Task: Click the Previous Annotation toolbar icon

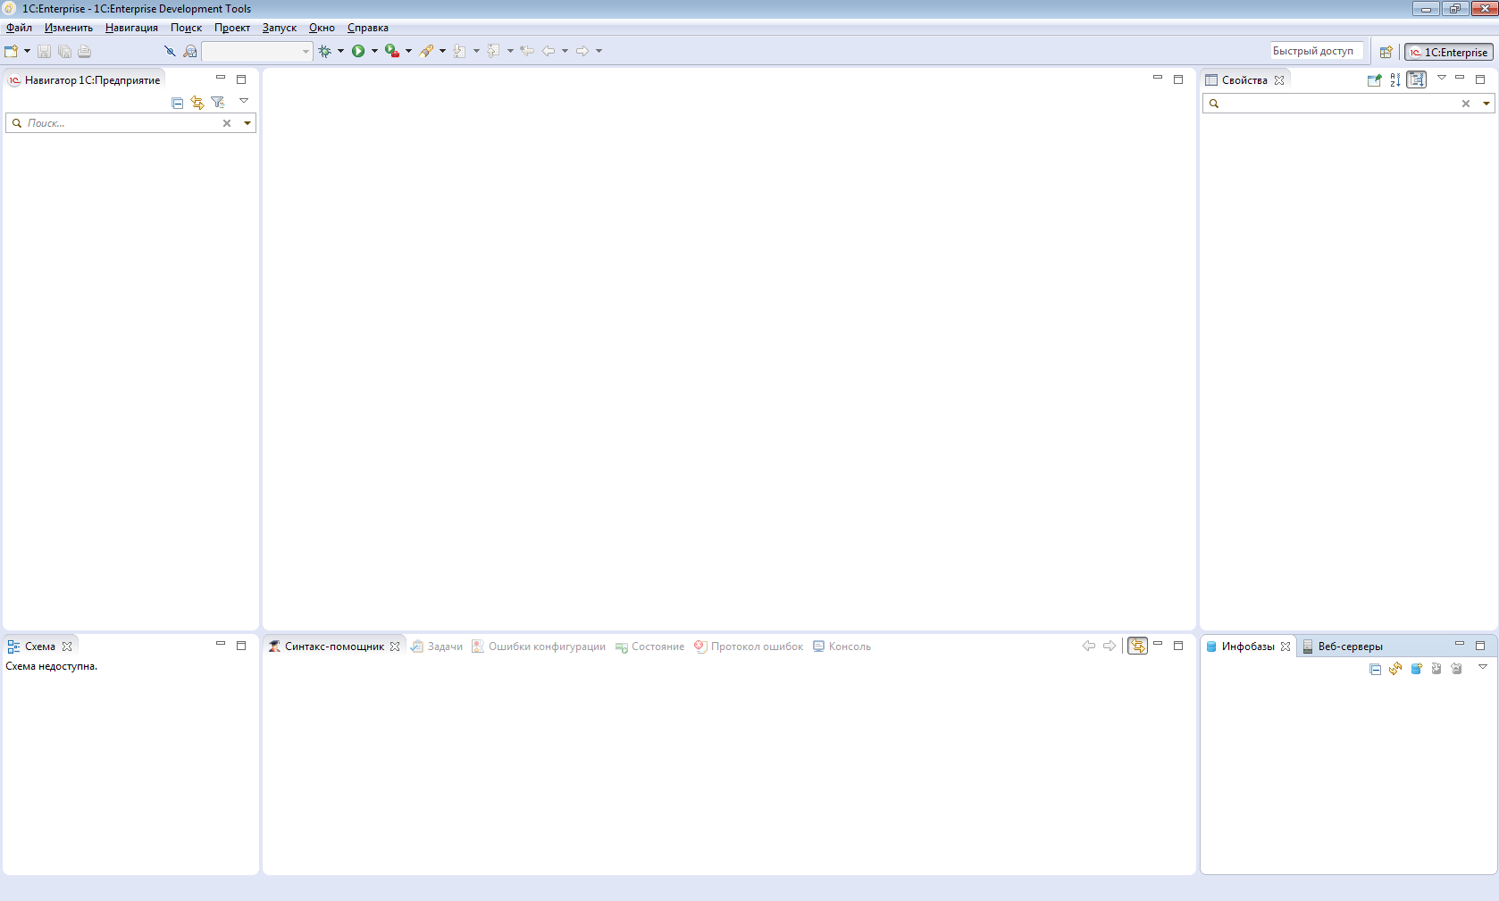Action: tap(494, 51)
